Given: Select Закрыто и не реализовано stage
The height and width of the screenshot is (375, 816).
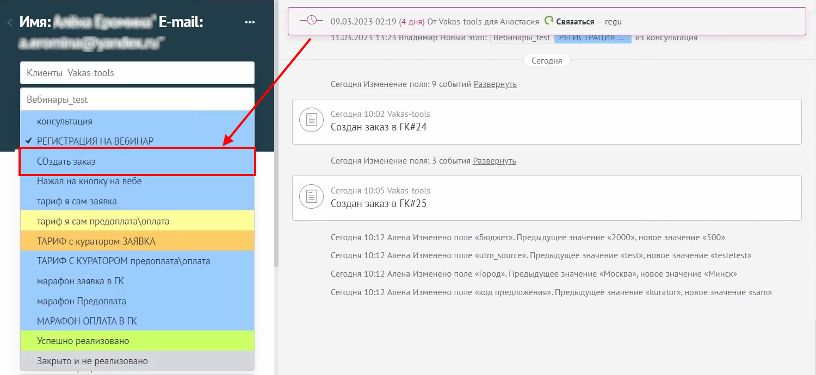Looking at the screenshot, I should click(92, 361).
